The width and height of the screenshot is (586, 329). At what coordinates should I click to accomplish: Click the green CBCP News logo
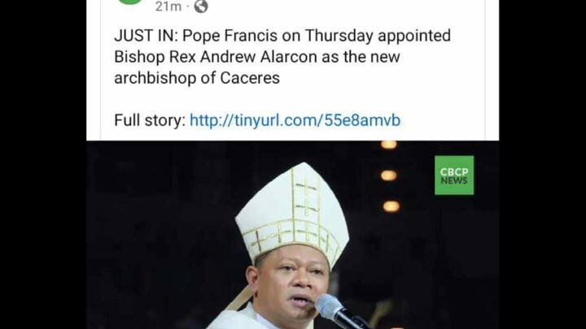coord(454,175)
